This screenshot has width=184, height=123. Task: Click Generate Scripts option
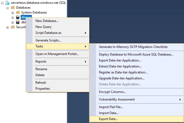tap(48, 40)
